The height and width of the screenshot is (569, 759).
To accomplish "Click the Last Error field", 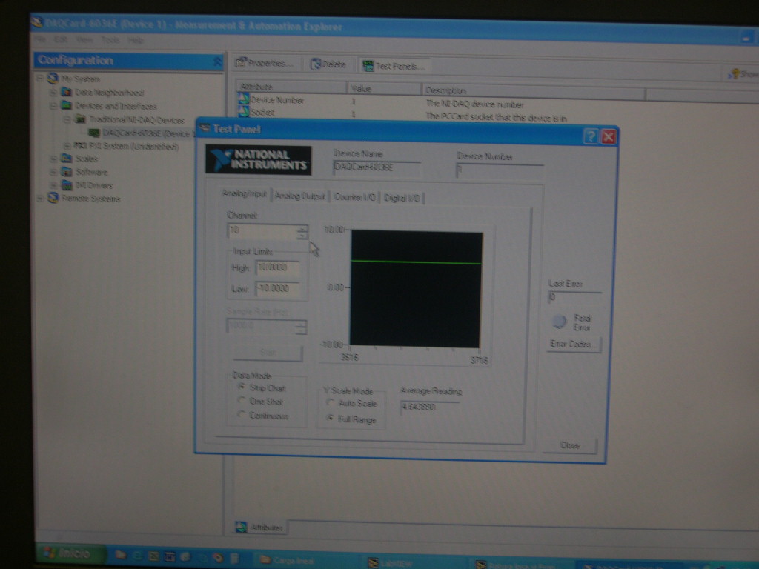I will (x=574, y=297).
